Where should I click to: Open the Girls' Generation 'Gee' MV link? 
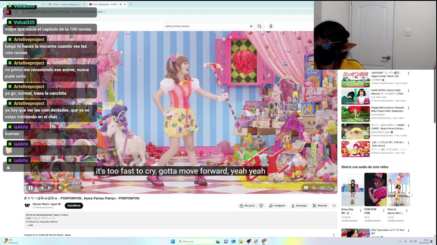tap(387, 232)
